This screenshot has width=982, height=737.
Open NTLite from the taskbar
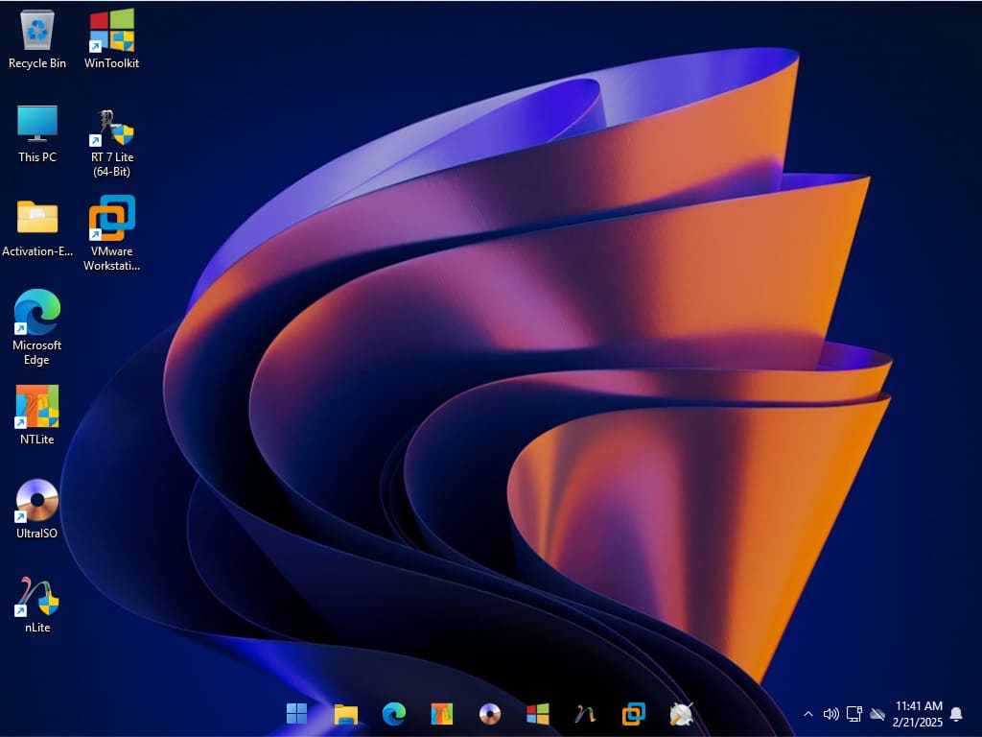[x=441, y=714]
